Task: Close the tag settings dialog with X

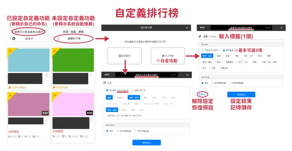Action: point(281,28)
